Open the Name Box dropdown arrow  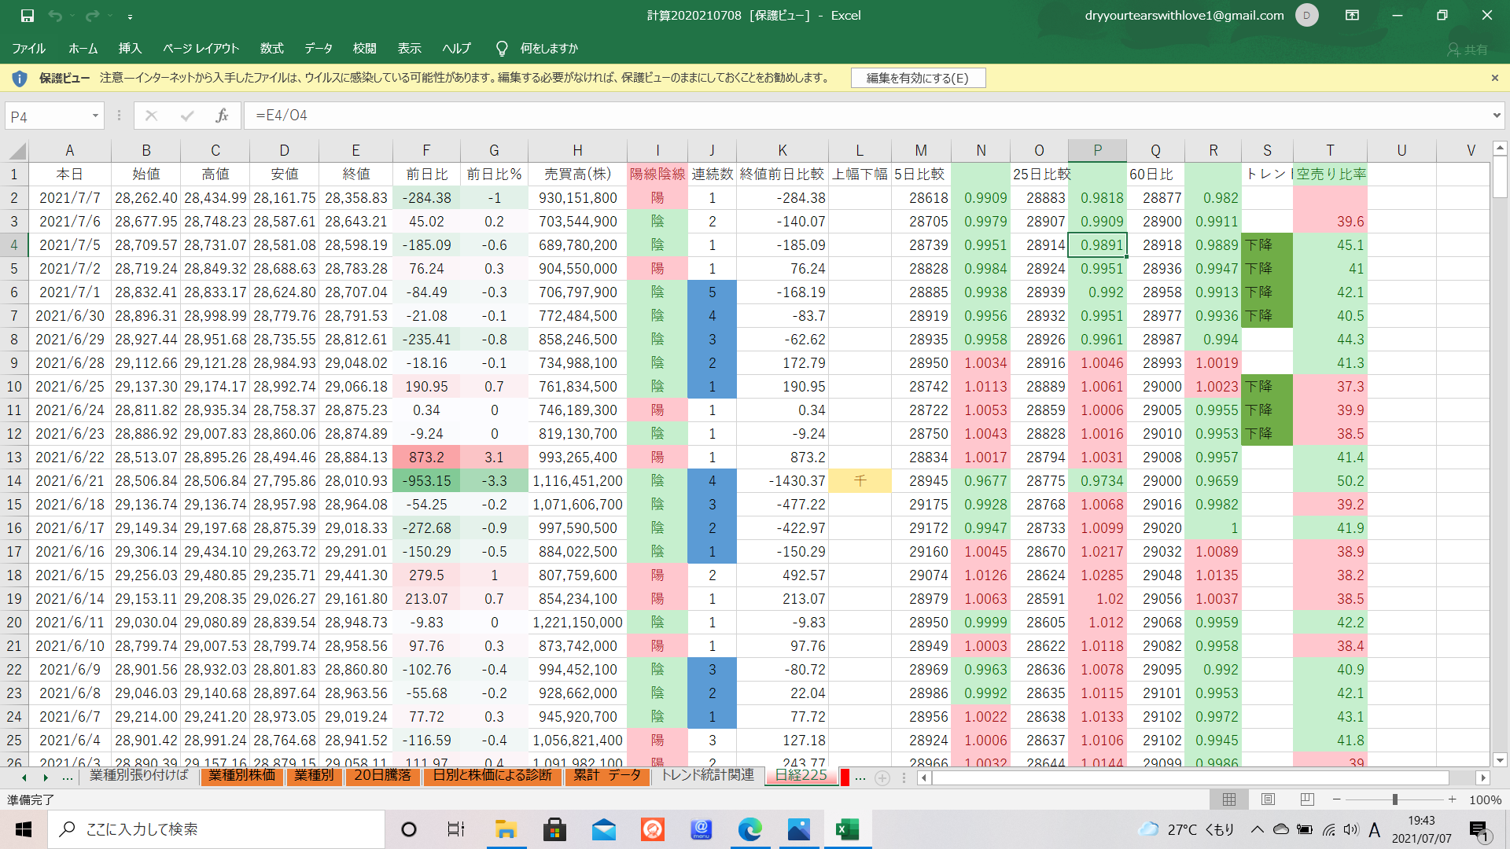coord(95,116)
